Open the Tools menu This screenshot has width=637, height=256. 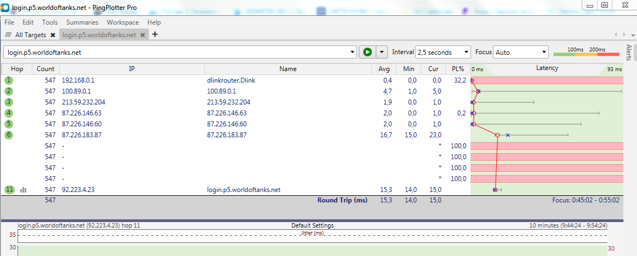click(50, 22)
